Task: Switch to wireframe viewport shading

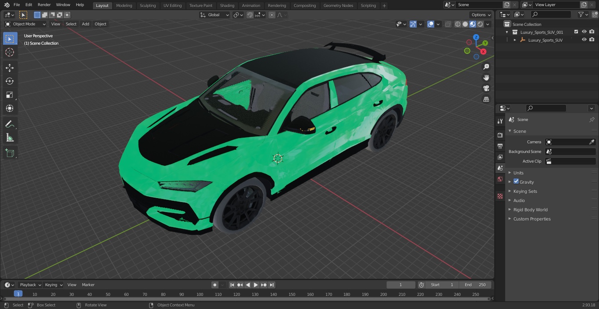Action: [x=458, y=24]
